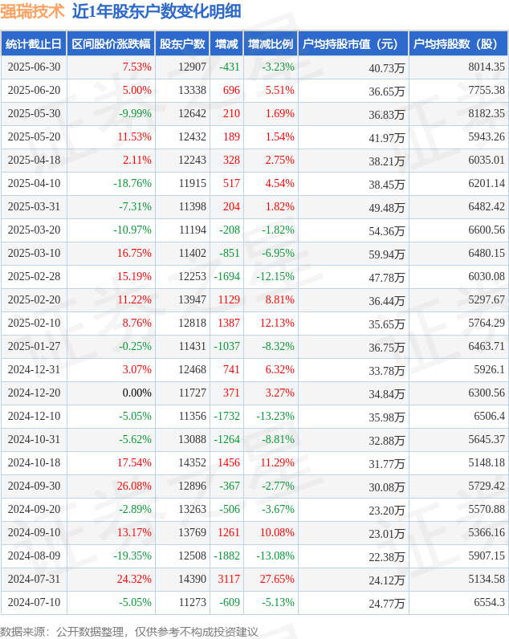Click the 增减比例 column header
The height and width of the screenshot is (639, 509).
(271, 43)
